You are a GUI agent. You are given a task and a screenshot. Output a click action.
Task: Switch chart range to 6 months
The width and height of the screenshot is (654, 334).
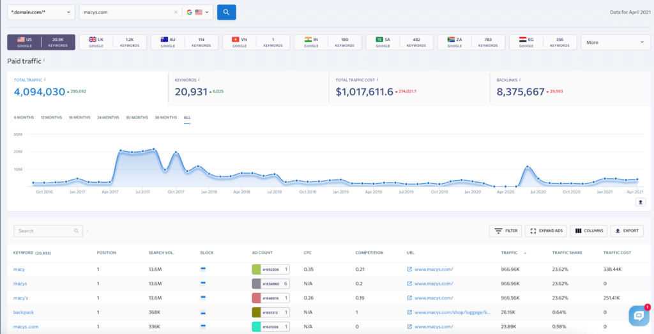coord(24,118)
